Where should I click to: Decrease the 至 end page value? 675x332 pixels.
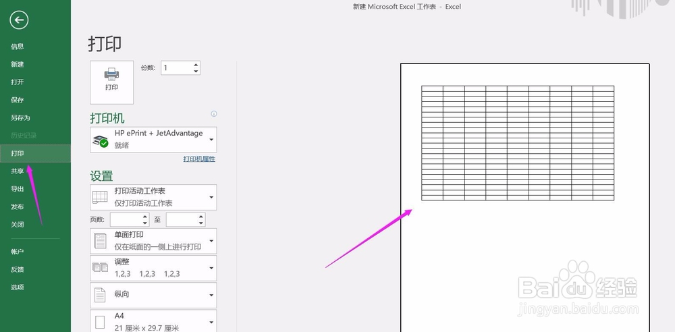[201, 223]
